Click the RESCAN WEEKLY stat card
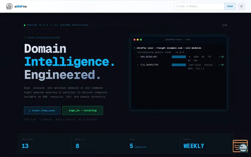Screen dimensions: 251x157 point(206,144)
